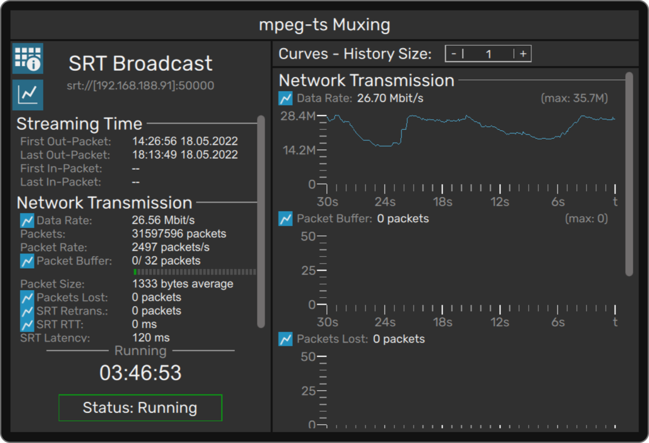649x443 pixels.
Task: Open the srt://[192.168.188.91]:50000 stream link
Action: 140,85
